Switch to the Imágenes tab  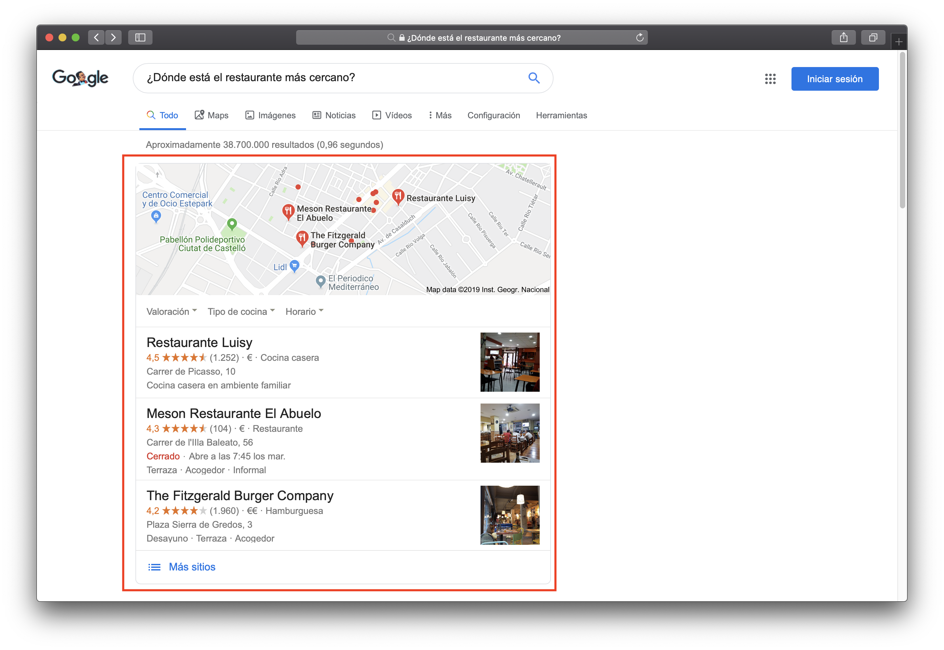pos(271,115)
